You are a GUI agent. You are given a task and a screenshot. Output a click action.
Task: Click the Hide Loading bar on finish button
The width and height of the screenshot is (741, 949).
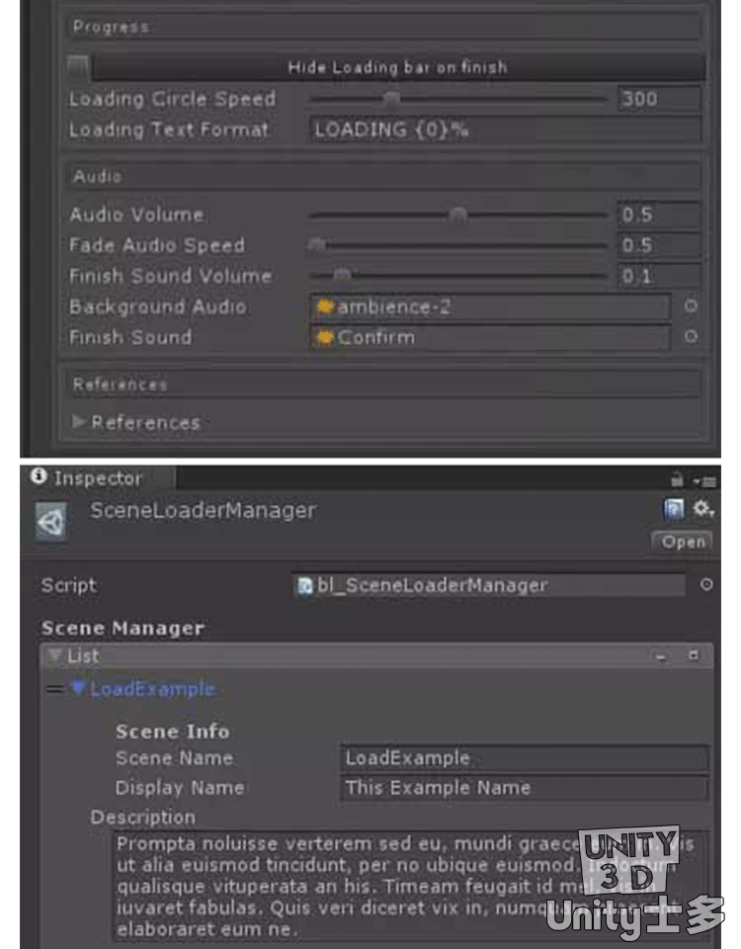(397, 67)
